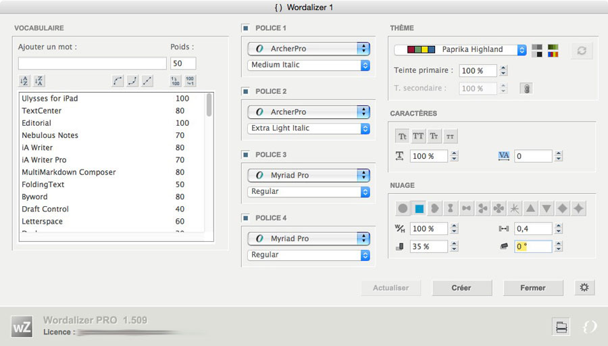Apply first curved weight distribution
Screen dimensions: 608x346
(118, 80)
